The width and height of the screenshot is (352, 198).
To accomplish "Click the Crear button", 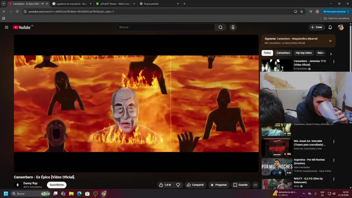I will tap(316, 27).
